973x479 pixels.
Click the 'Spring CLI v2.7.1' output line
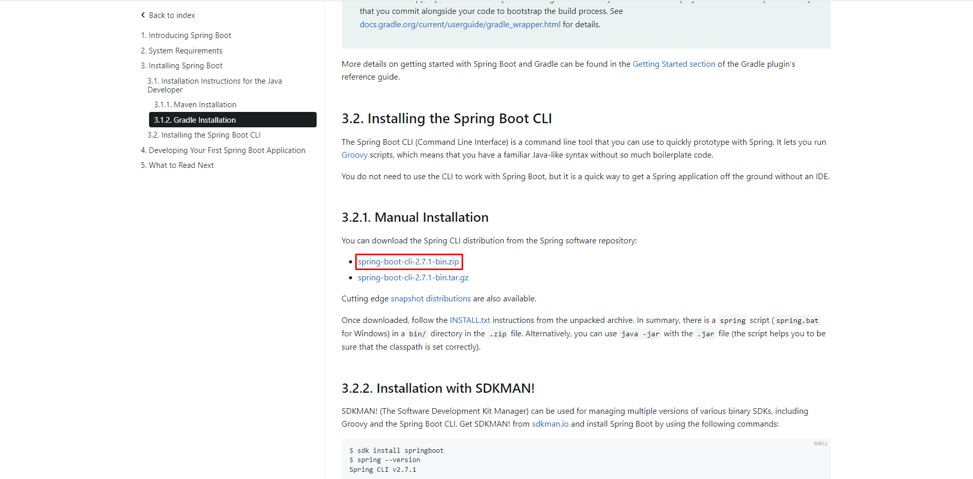[383, 470]
